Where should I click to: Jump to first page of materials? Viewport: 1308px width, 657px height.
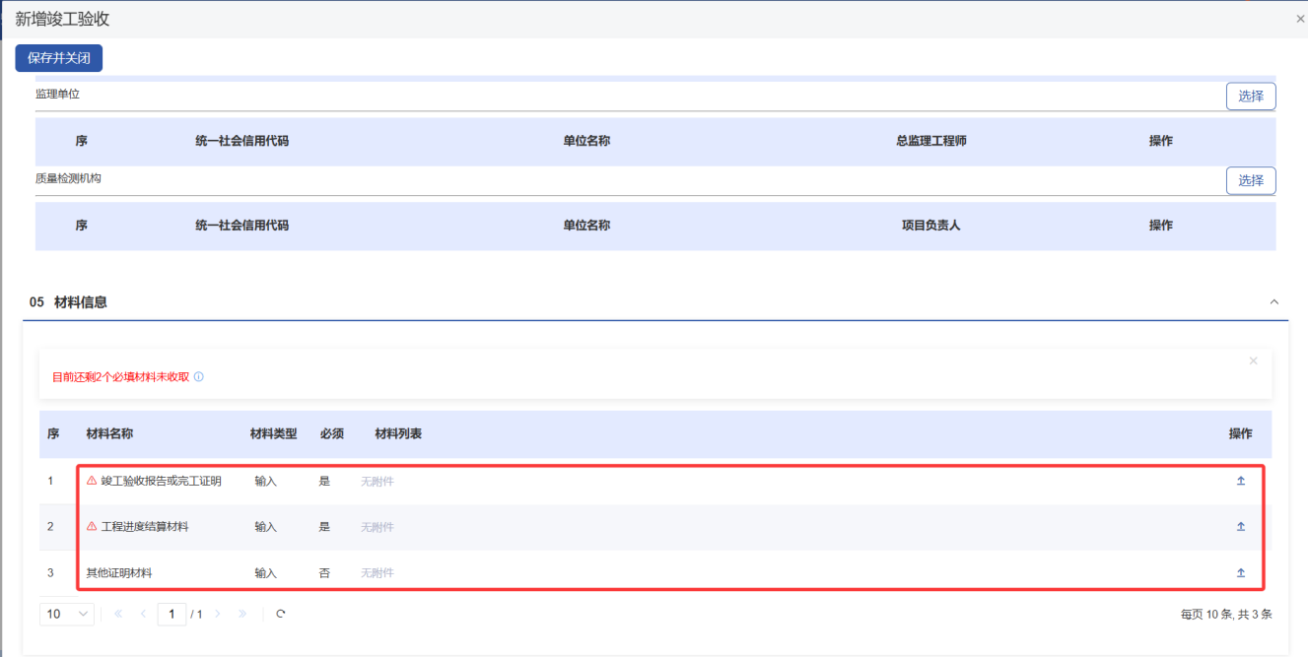[x=118, y=614]
